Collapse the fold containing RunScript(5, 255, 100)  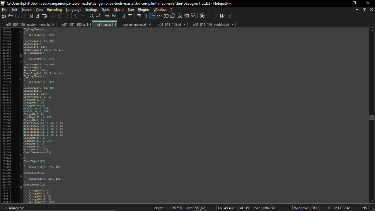click(x=21, y=164)
